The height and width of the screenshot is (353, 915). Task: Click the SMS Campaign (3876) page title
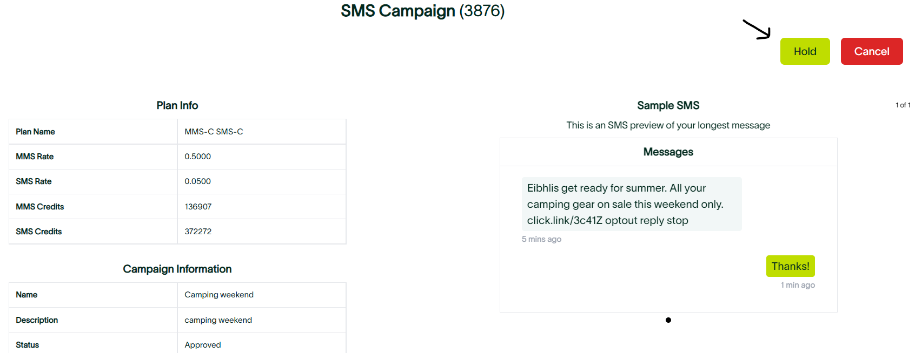tap(422, 11)
